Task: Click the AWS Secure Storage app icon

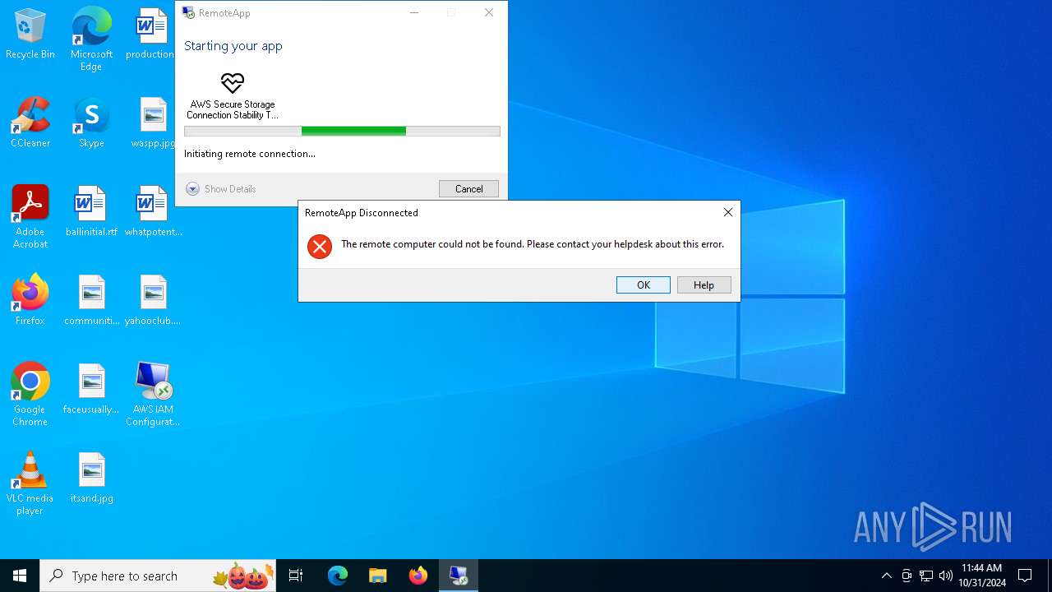Action: tap(233, 82)
